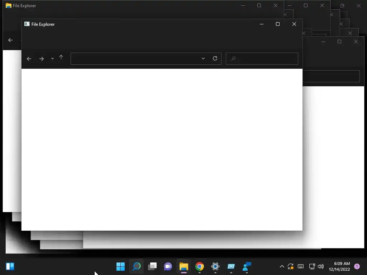Click back arrow in rear File Explorer window
367x275 pixels.
click(x=10, y=40)
